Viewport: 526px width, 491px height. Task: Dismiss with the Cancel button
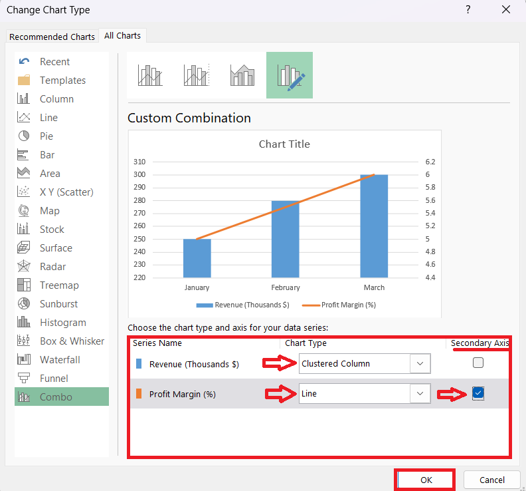[x=491, y=480]
